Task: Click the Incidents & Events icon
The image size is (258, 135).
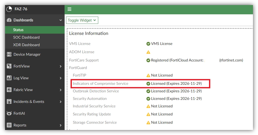Action: coord(9,102)
